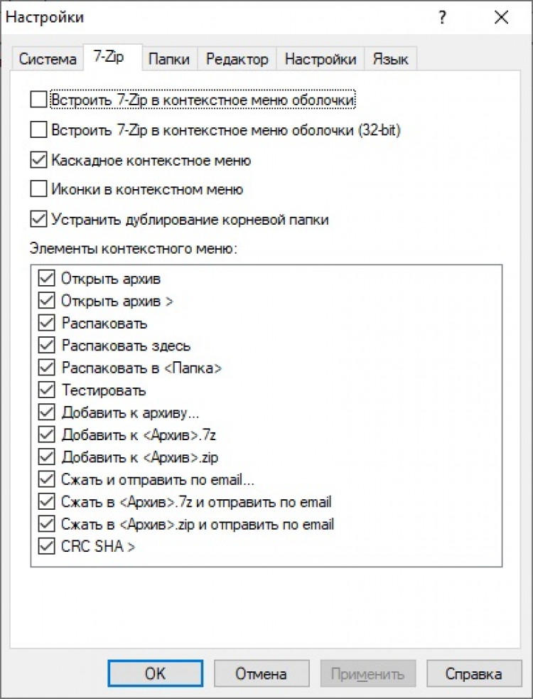
Task: Open the Настройки tab
Action: point(321,59)
